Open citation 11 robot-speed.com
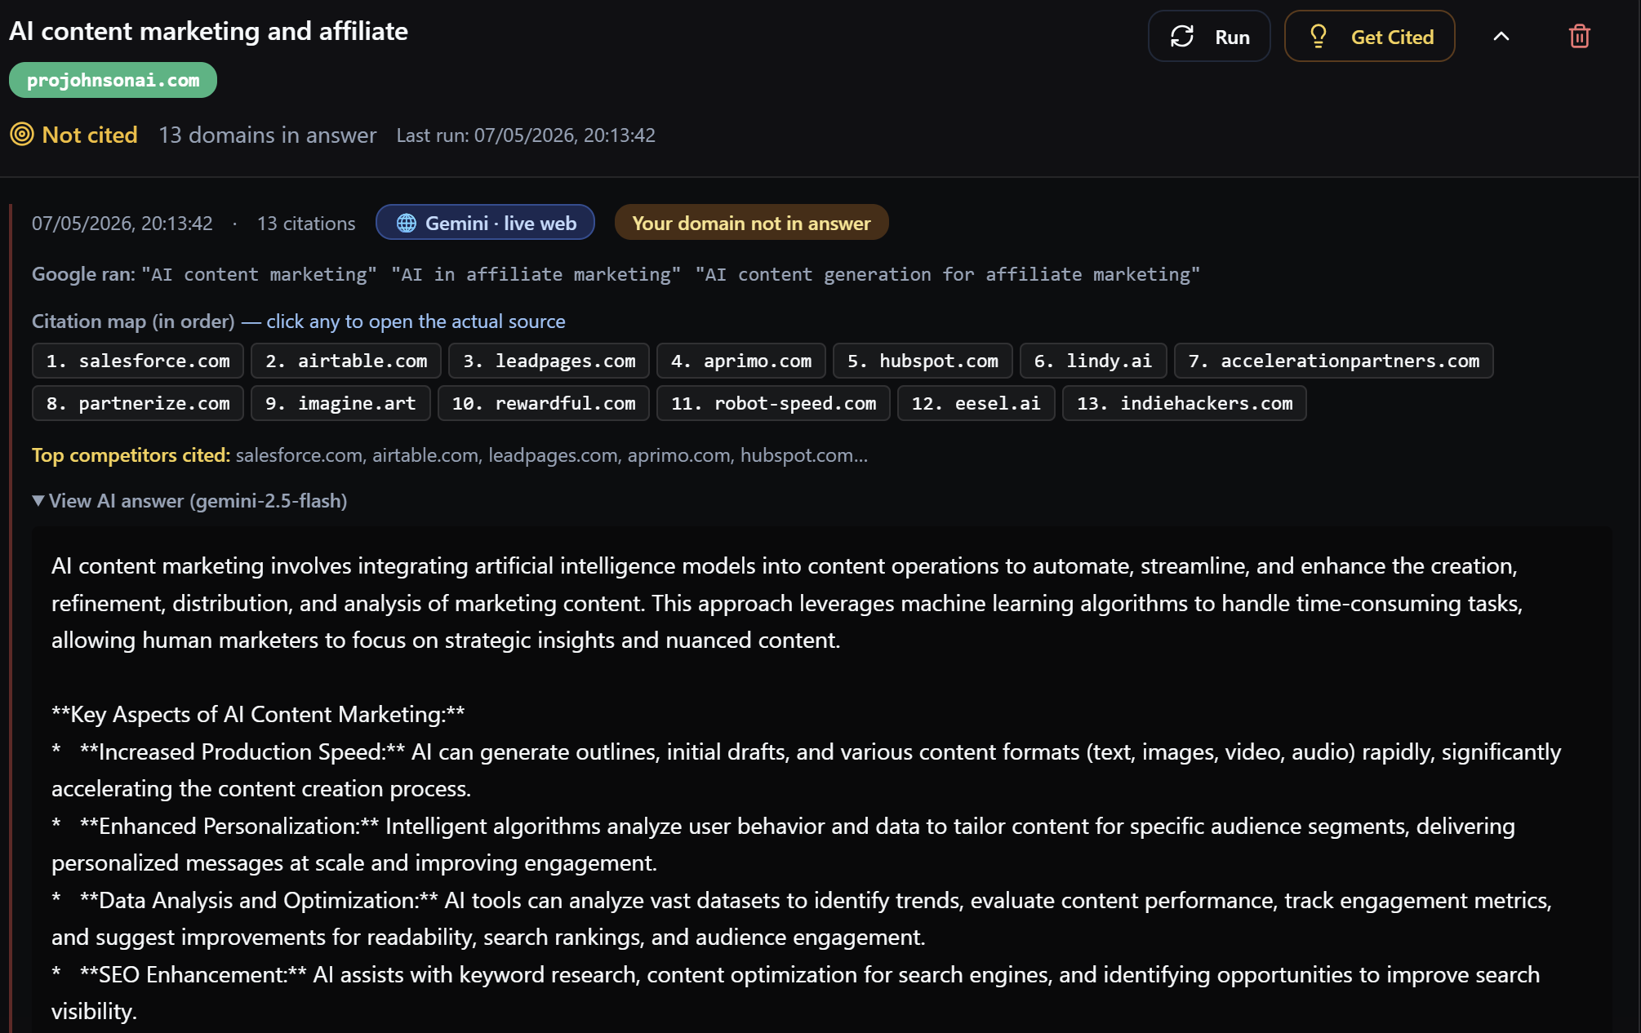 pos(773,403)
